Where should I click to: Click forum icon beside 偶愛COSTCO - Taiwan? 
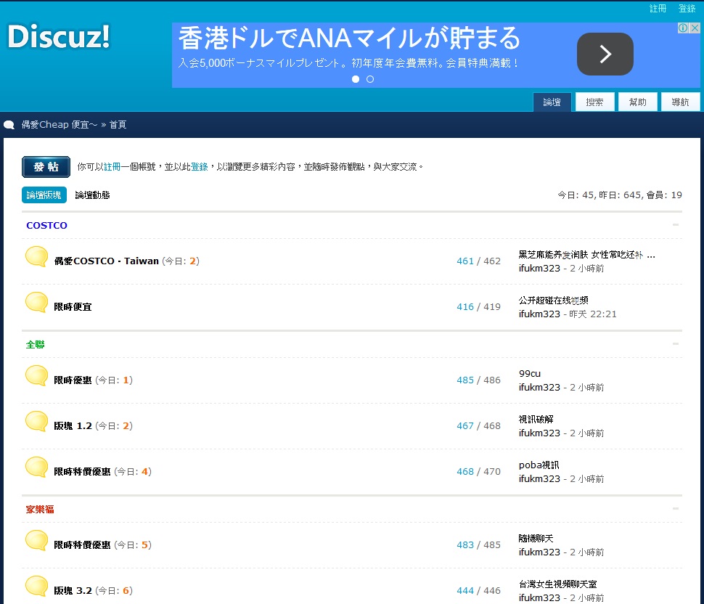point(36,256)
